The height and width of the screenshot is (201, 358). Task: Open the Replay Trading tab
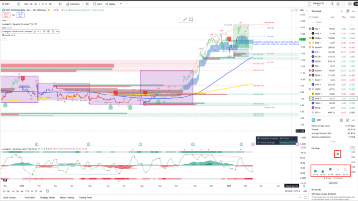point(67,198)
